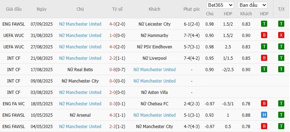Click Nữ Chelsea FC team name
The height and width of the screenshot is (132, 290).
154,104
